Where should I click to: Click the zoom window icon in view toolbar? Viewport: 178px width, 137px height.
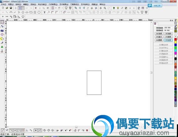[x=76, y=8]
